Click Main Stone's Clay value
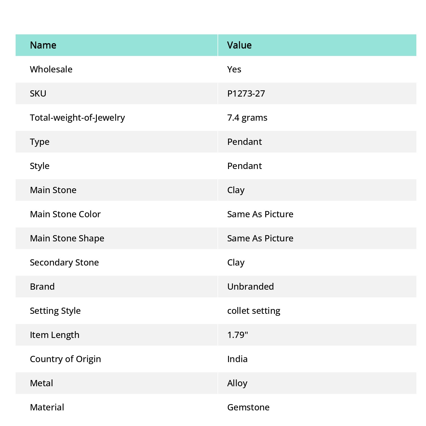426x426 pixels. (x=236, y=190)
